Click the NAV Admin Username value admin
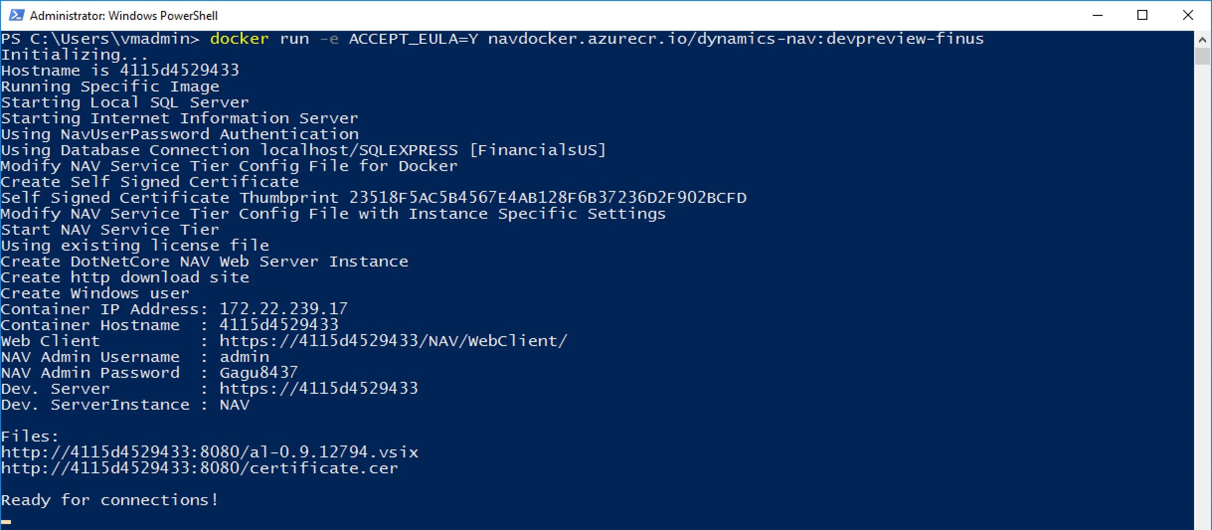The image size is (1212, 530). pos(244,356)
